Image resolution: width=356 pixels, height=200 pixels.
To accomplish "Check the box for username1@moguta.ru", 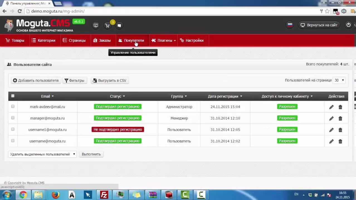I will [x=13, y=129].
